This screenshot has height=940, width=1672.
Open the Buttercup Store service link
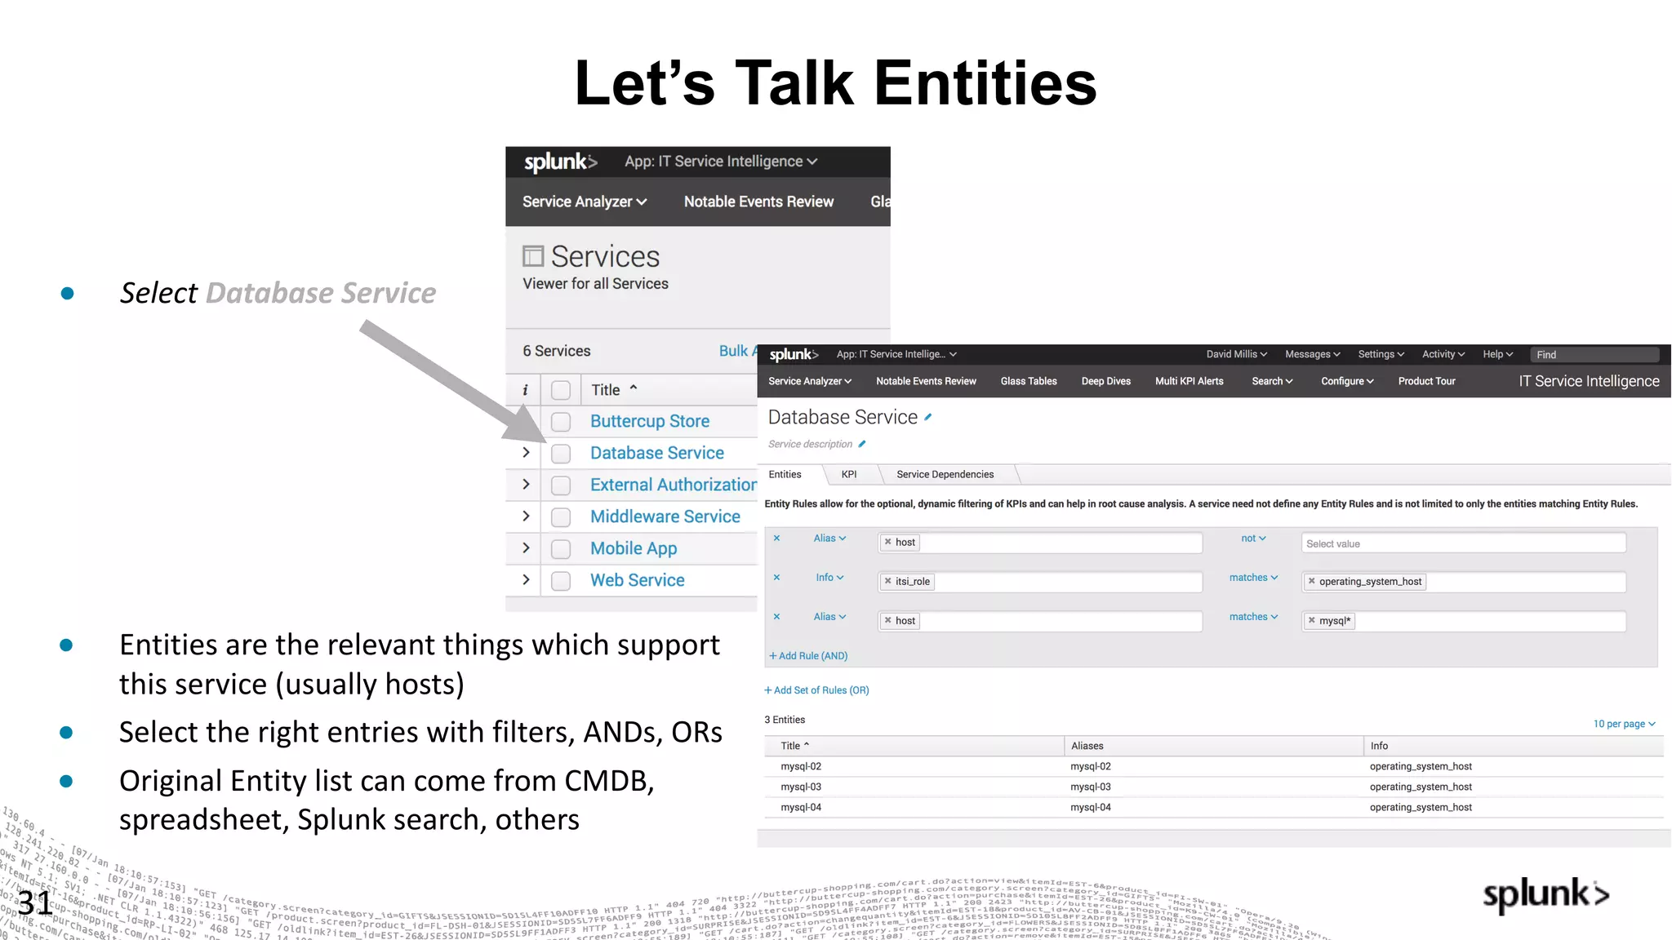click(x=650, y=421)
